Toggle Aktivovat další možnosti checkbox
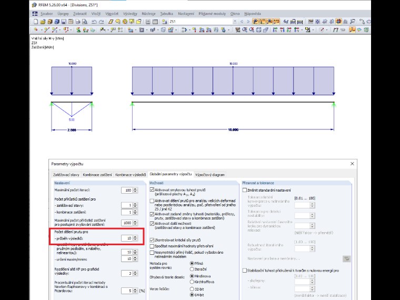400x300 pixels. tap(152, 224)
